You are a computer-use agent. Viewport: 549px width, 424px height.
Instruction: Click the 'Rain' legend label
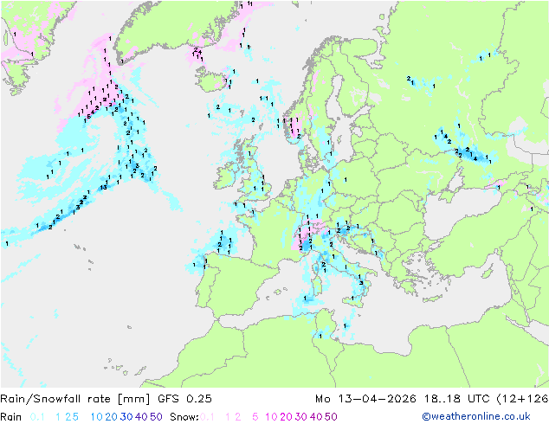[11, 417]
